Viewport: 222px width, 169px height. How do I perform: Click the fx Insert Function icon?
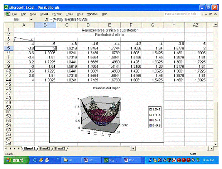pos(47,20)
